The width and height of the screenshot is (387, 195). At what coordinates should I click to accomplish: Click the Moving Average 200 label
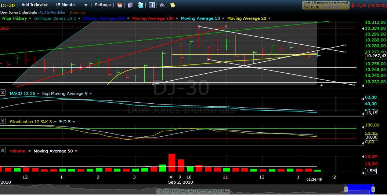pos(104,18)
